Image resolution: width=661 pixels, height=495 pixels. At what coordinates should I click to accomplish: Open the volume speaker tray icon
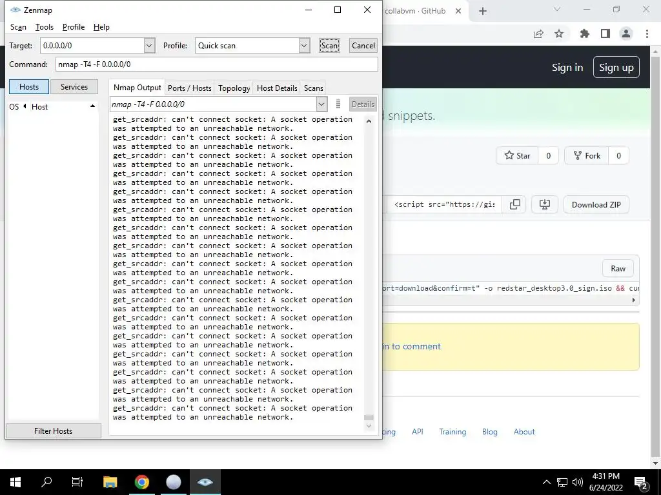coord(578,482)
